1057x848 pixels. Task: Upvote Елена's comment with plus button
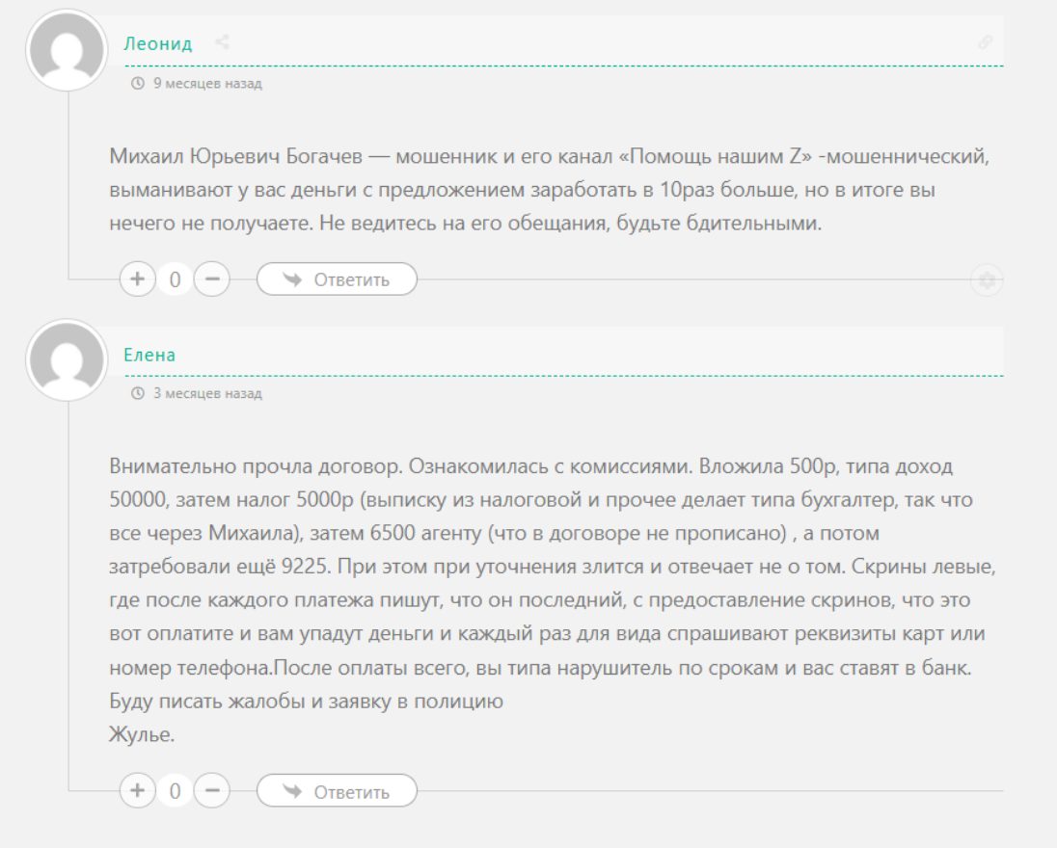click(137, 791)
